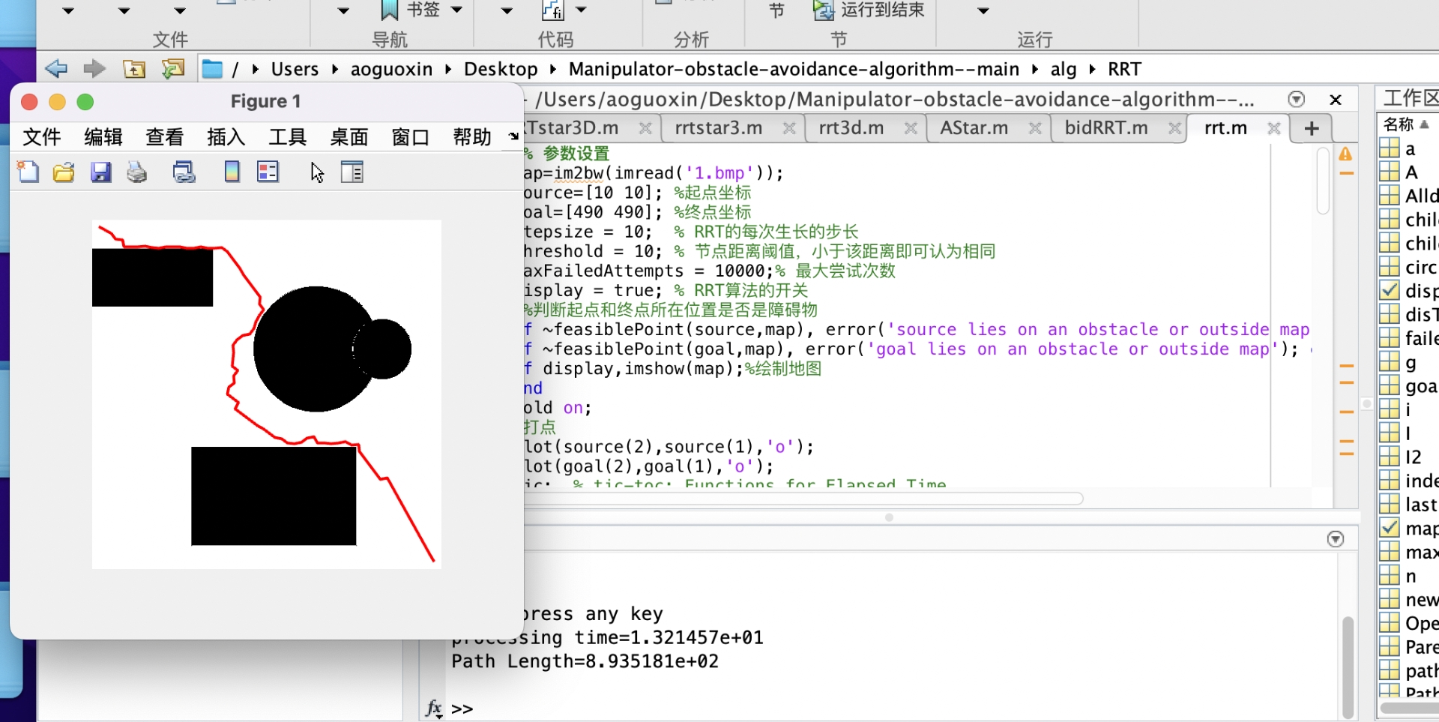The width and height of the screenshot is (1439, 722).
Task: Navigate to the Desktop folder in the path
Action: point(501,69)
